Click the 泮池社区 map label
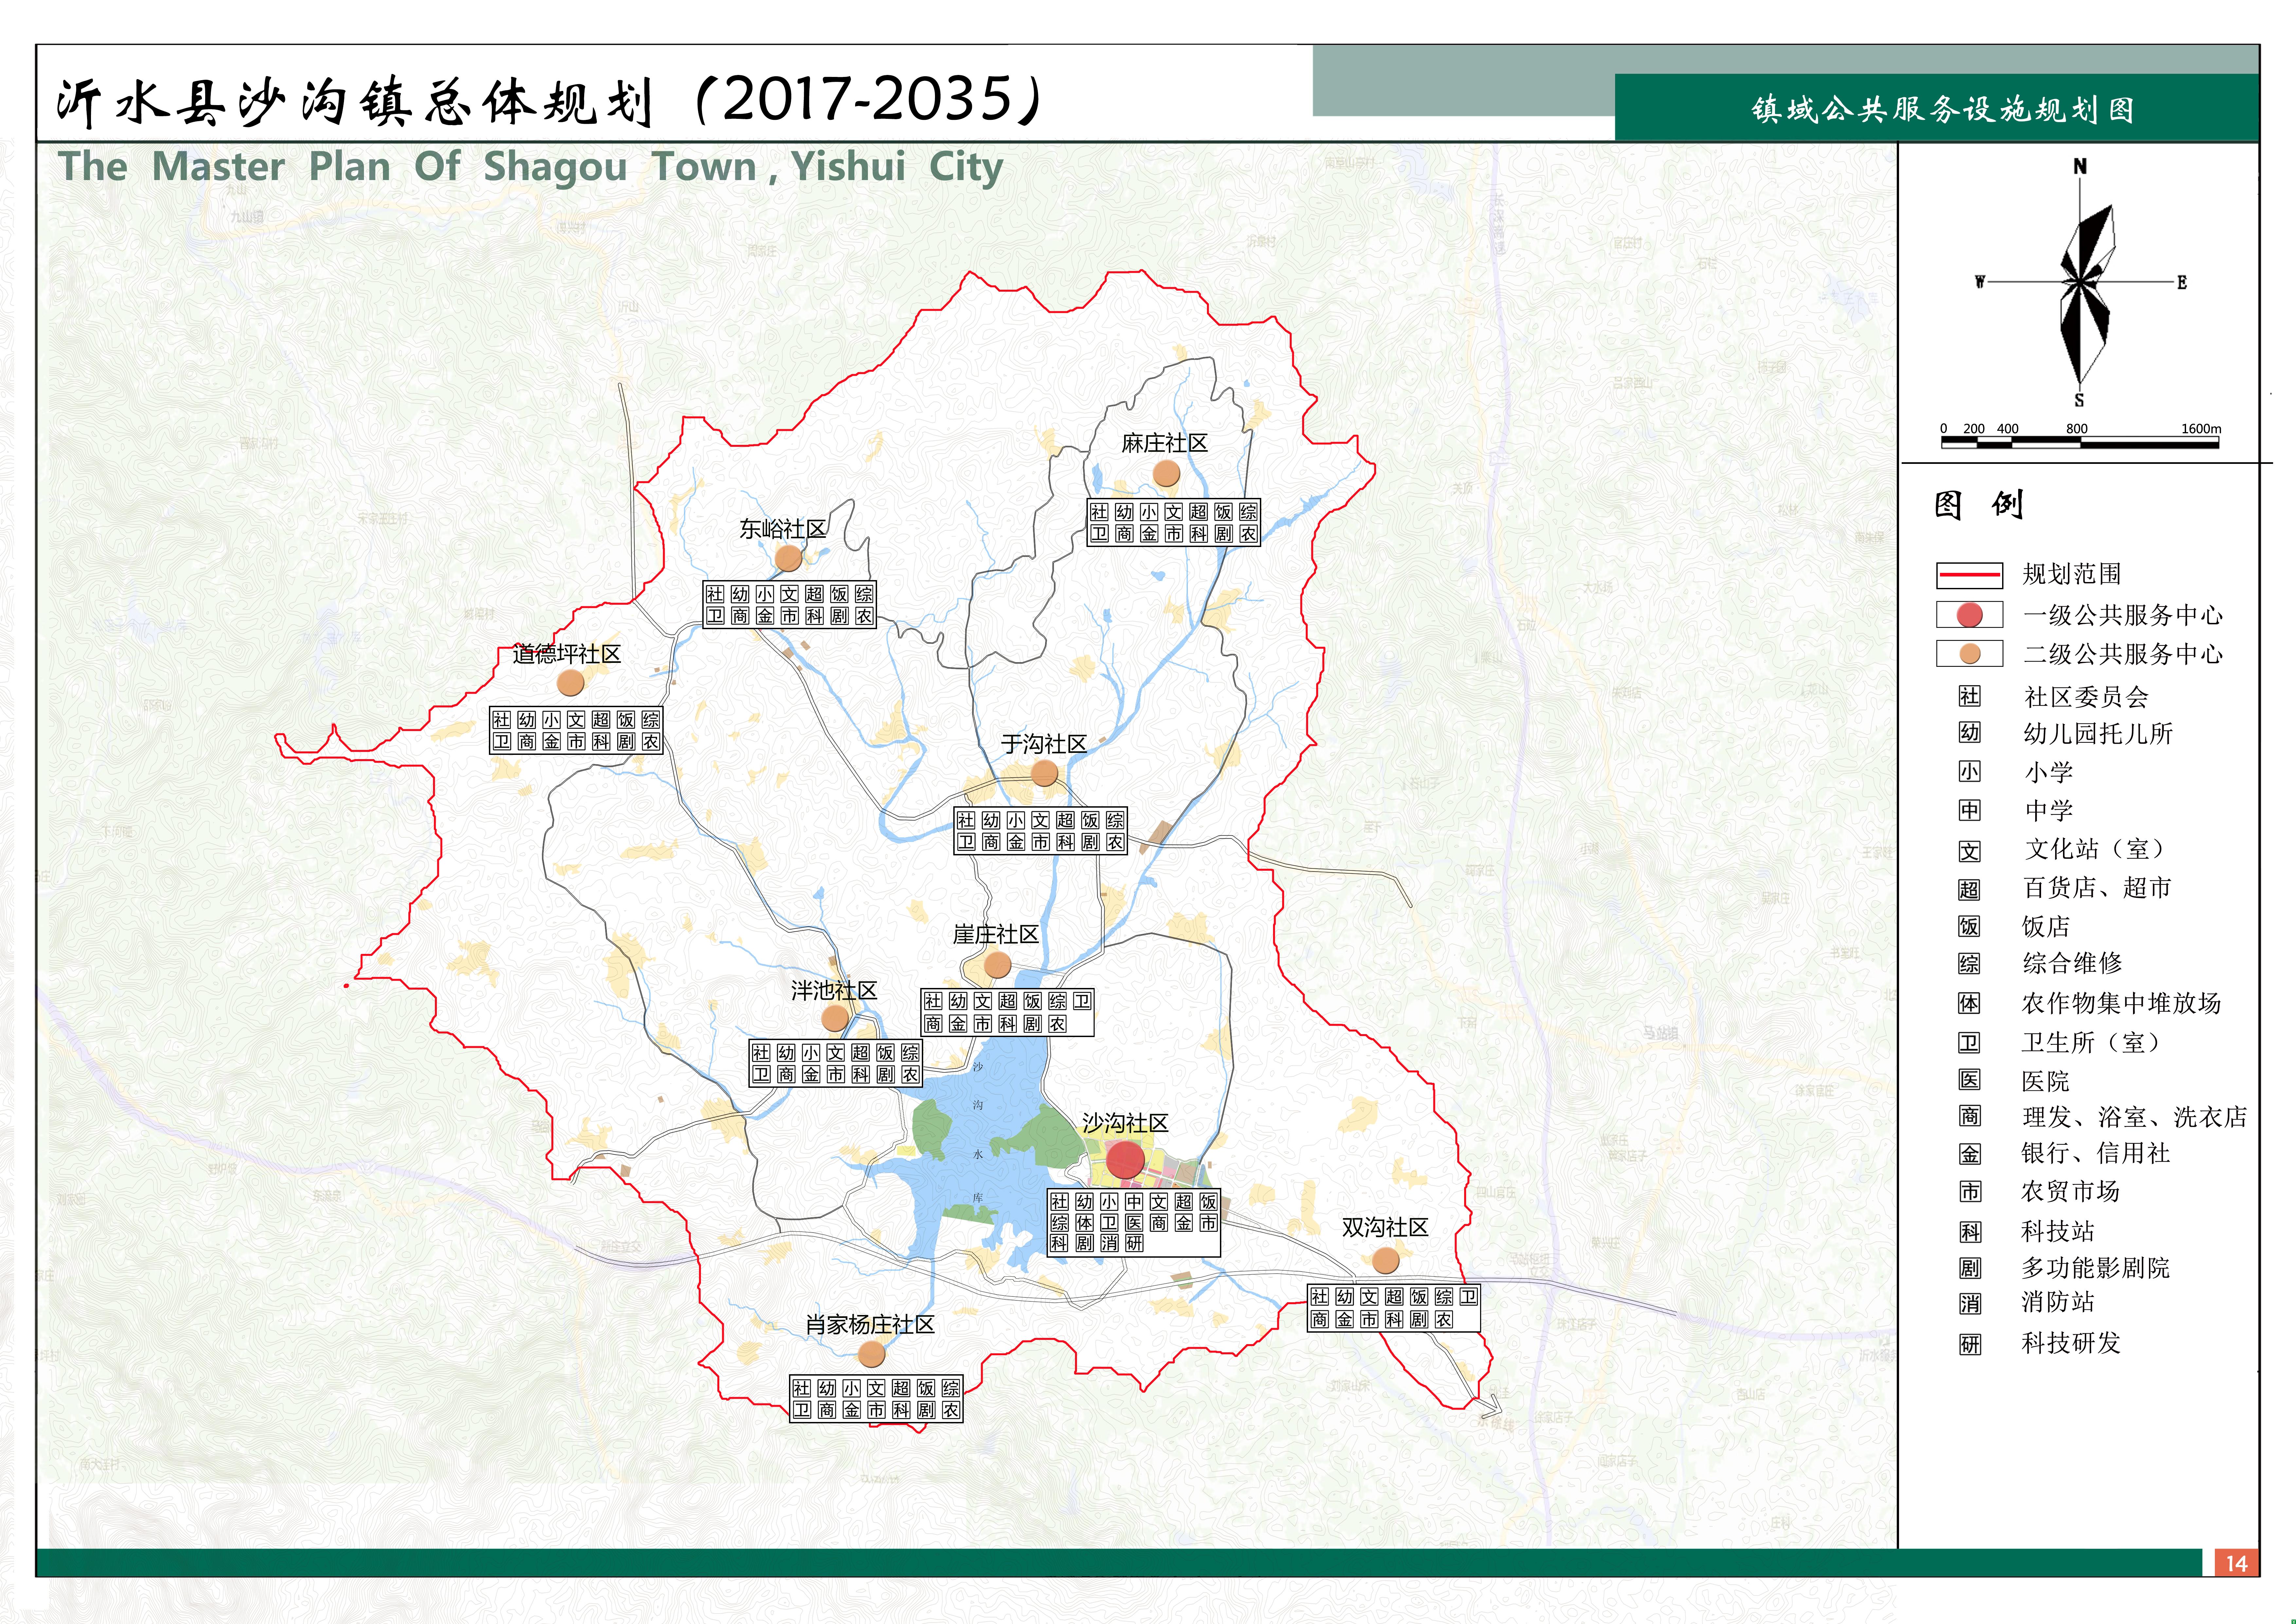 coord(834,991)
